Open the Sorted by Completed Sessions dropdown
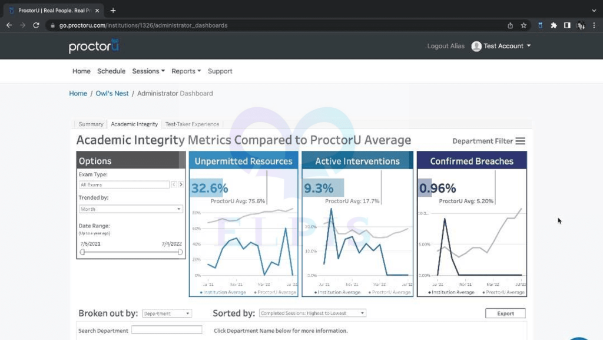 (312, 313)
